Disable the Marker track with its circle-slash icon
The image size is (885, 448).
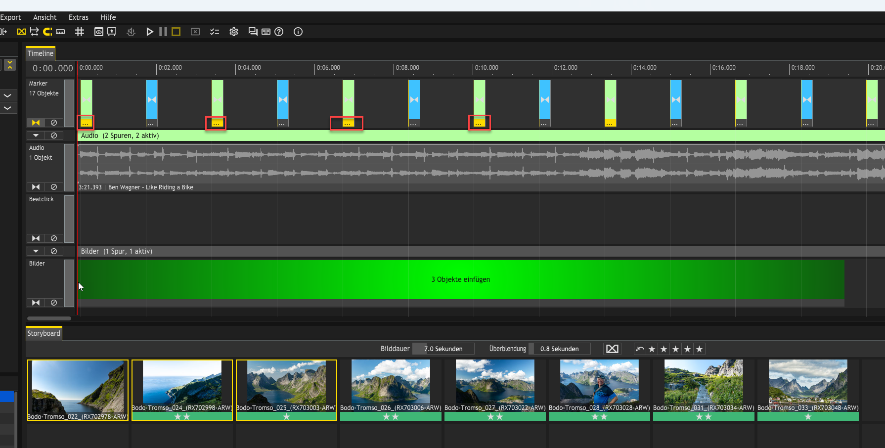[x=54, y=123]
